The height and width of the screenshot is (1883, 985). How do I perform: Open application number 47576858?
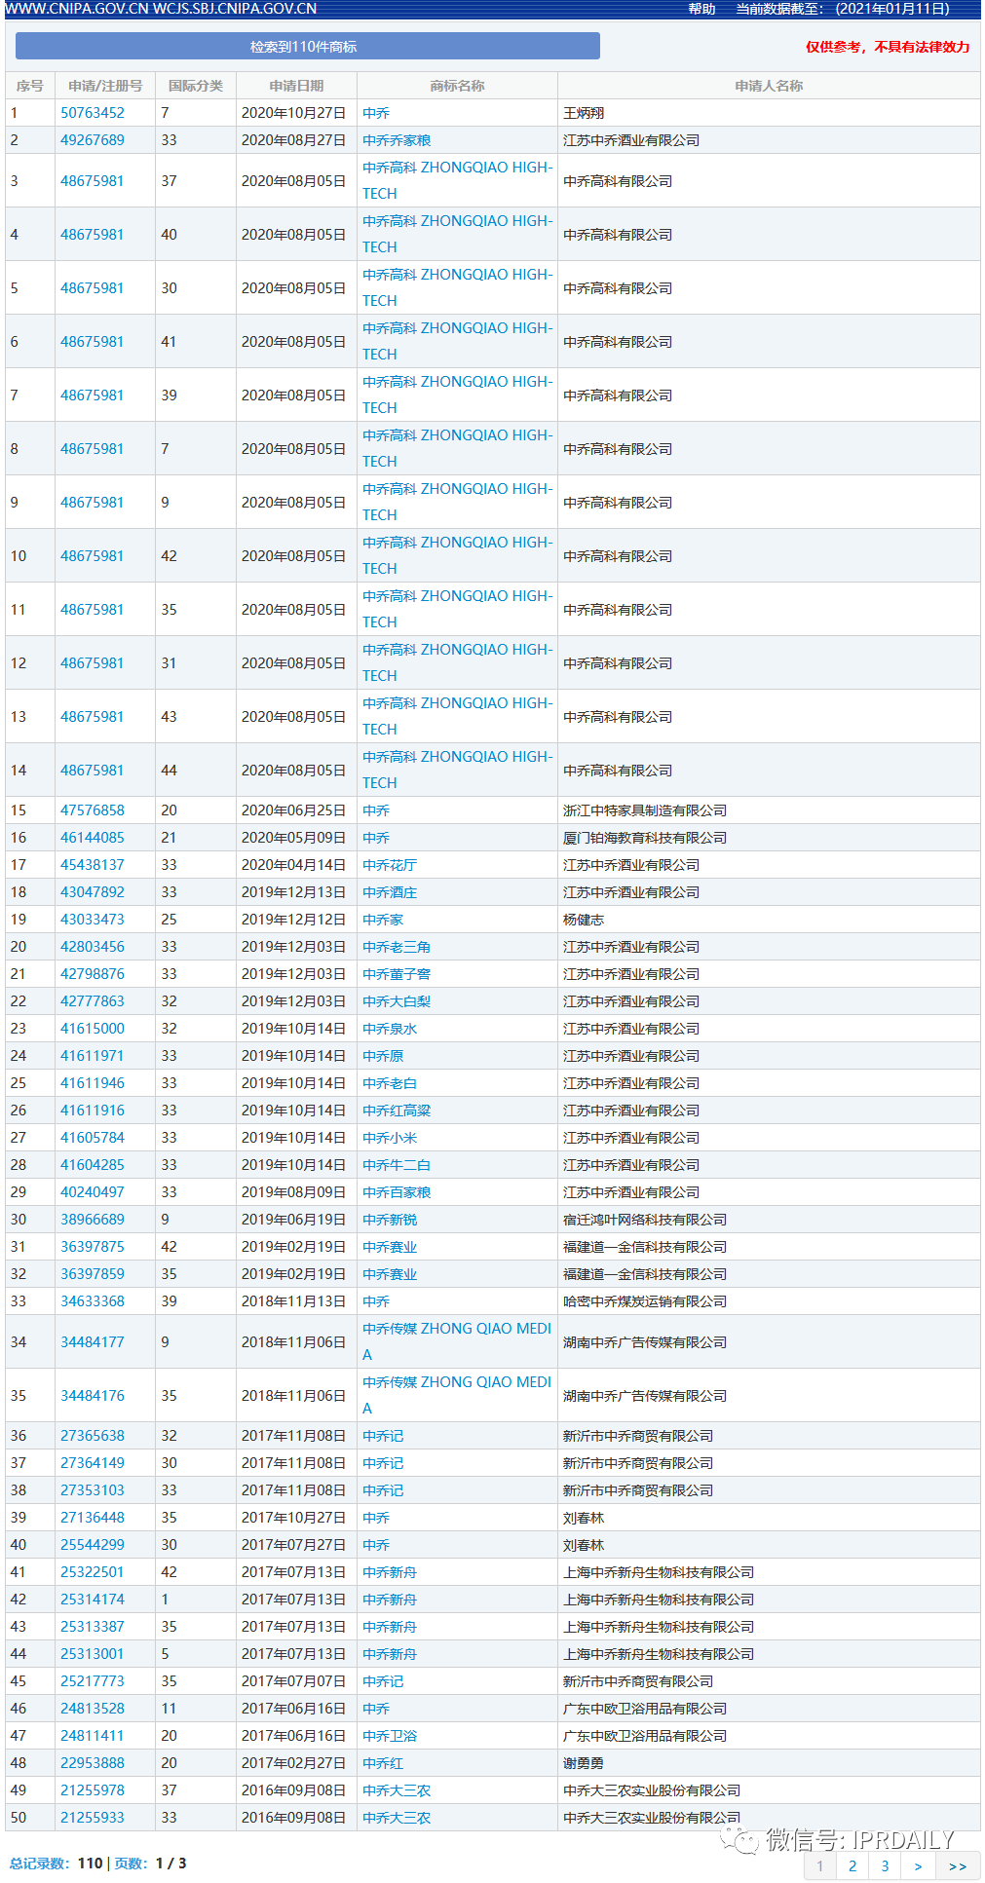click(93, 810)
